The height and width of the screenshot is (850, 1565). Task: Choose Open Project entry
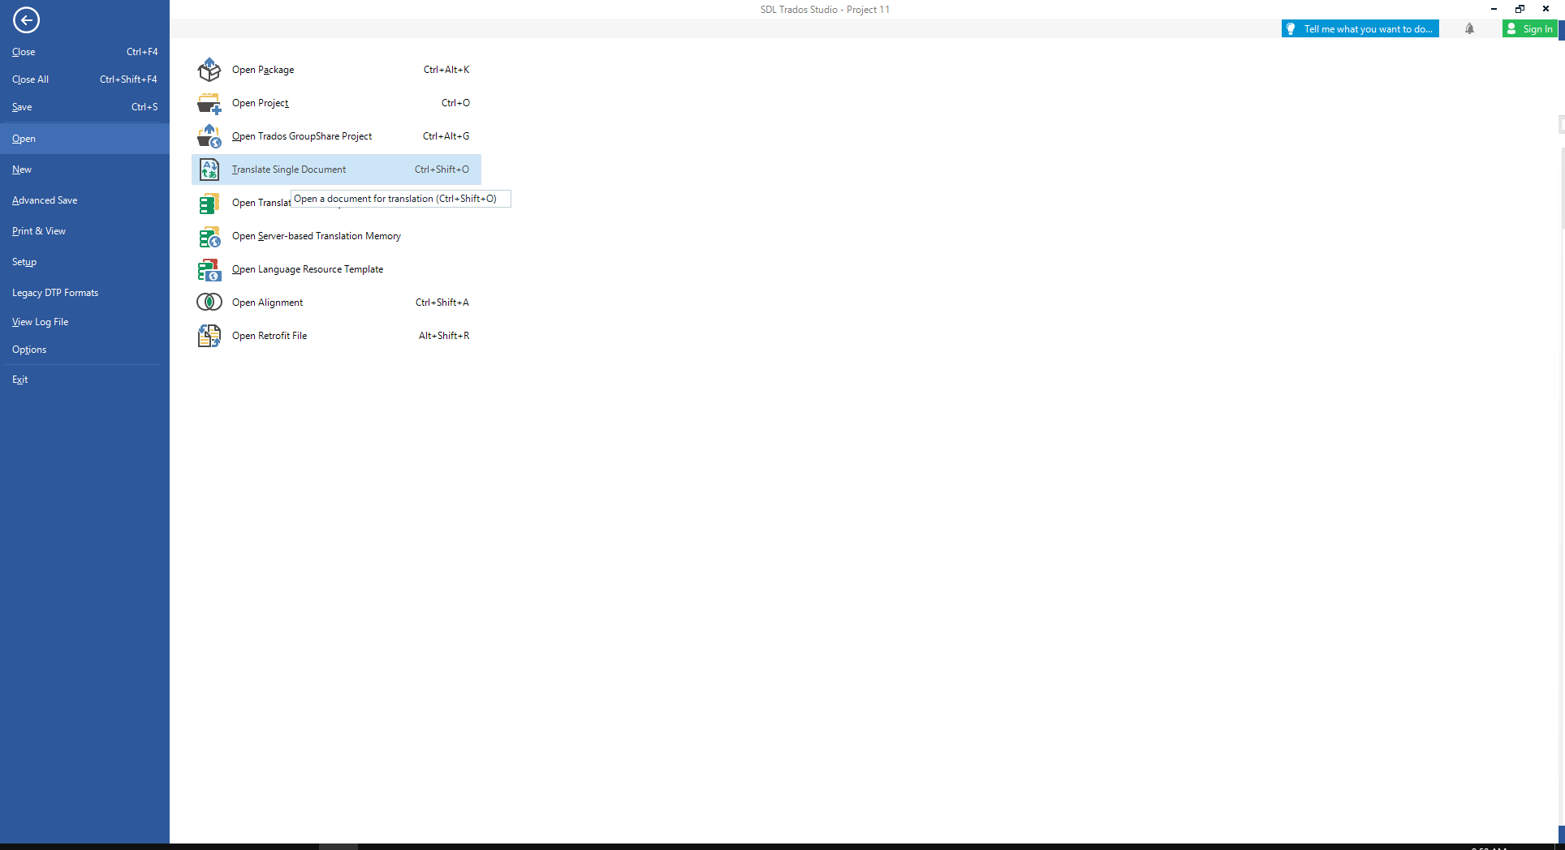[336, 103]
